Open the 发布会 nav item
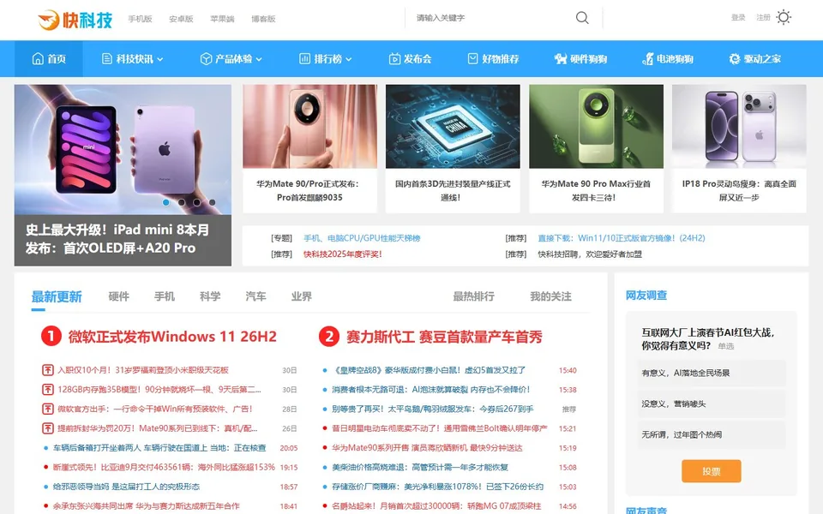The image size is (823, 514). coord(411,59)
